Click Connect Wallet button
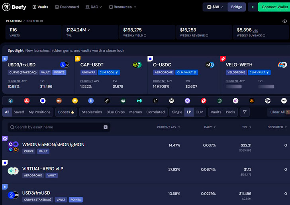This screenshot has width=290, height=205. [x=274, y=7]
